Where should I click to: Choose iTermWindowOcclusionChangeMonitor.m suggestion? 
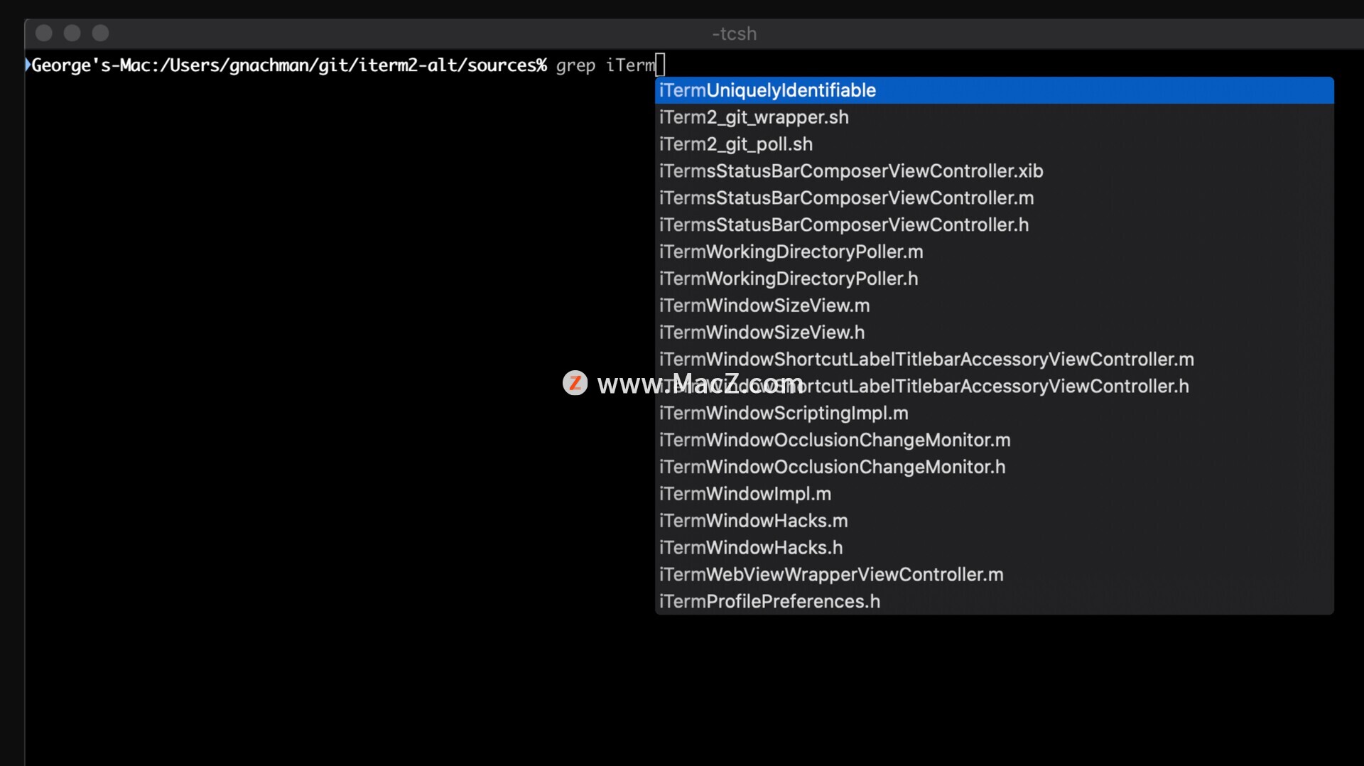tap(994, 441)
